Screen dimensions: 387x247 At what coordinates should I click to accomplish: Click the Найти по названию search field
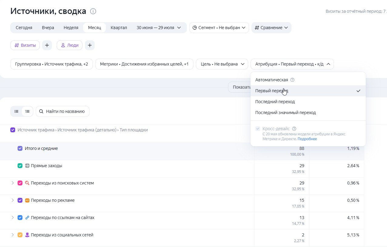click(62, 111)
